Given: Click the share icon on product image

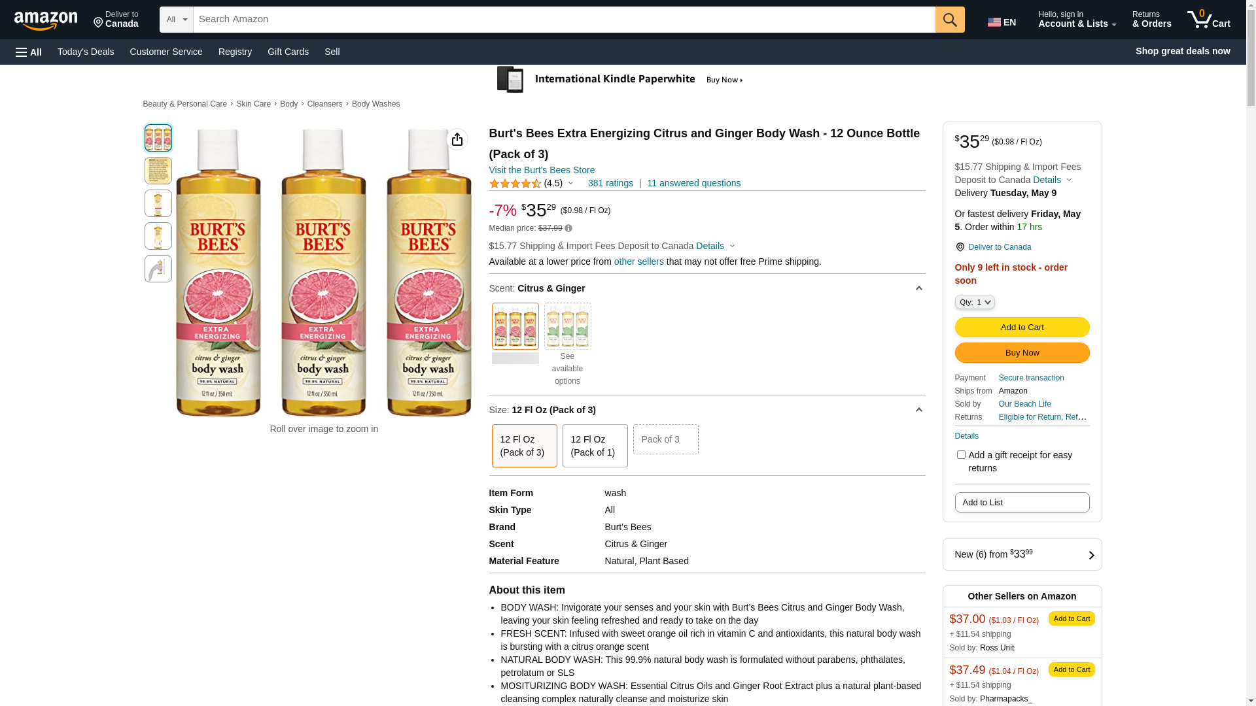Looking at the screenshot, I should (x=457, y=139).
